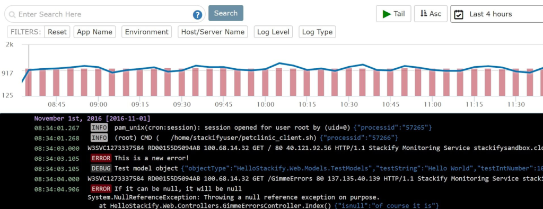Screen dimensions: 543x209
Task: Reset all filters
Action: point(57,32)
